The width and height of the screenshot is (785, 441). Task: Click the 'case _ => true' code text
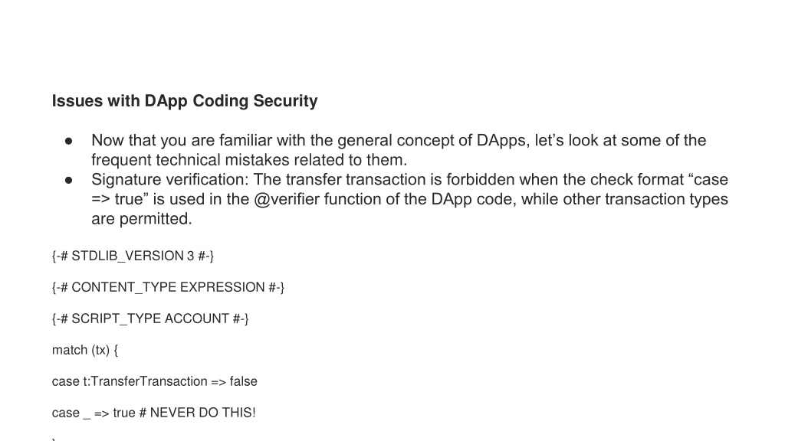(94, 413)
